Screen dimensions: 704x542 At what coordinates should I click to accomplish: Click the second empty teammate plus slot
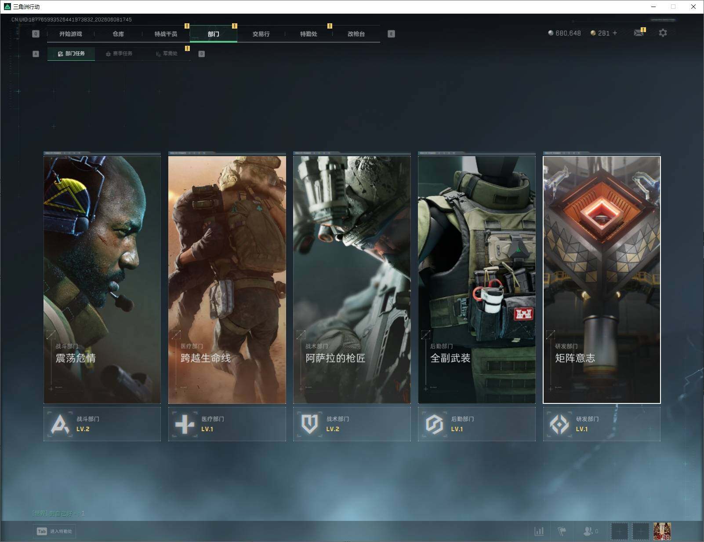tap(640, 531)
